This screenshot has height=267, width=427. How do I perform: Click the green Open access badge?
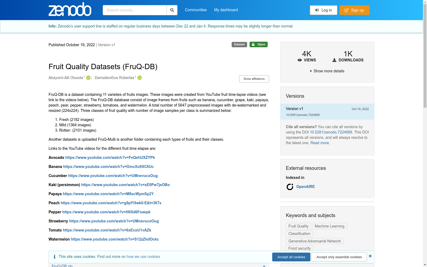coord(258,45)
